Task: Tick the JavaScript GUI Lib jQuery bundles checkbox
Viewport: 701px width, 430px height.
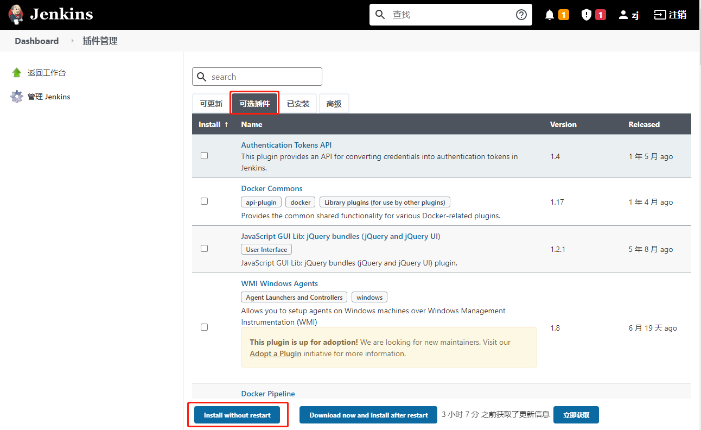Action: (x=204, y=248)
